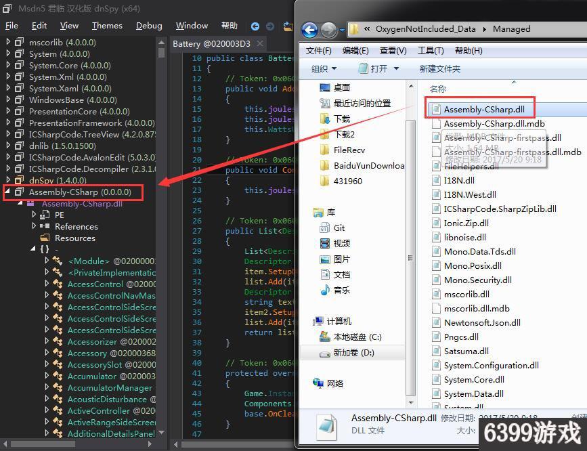Click the dnSpy forward navigation arrow icon
Screen dimensions: 587x451
(x=269, y=26)
